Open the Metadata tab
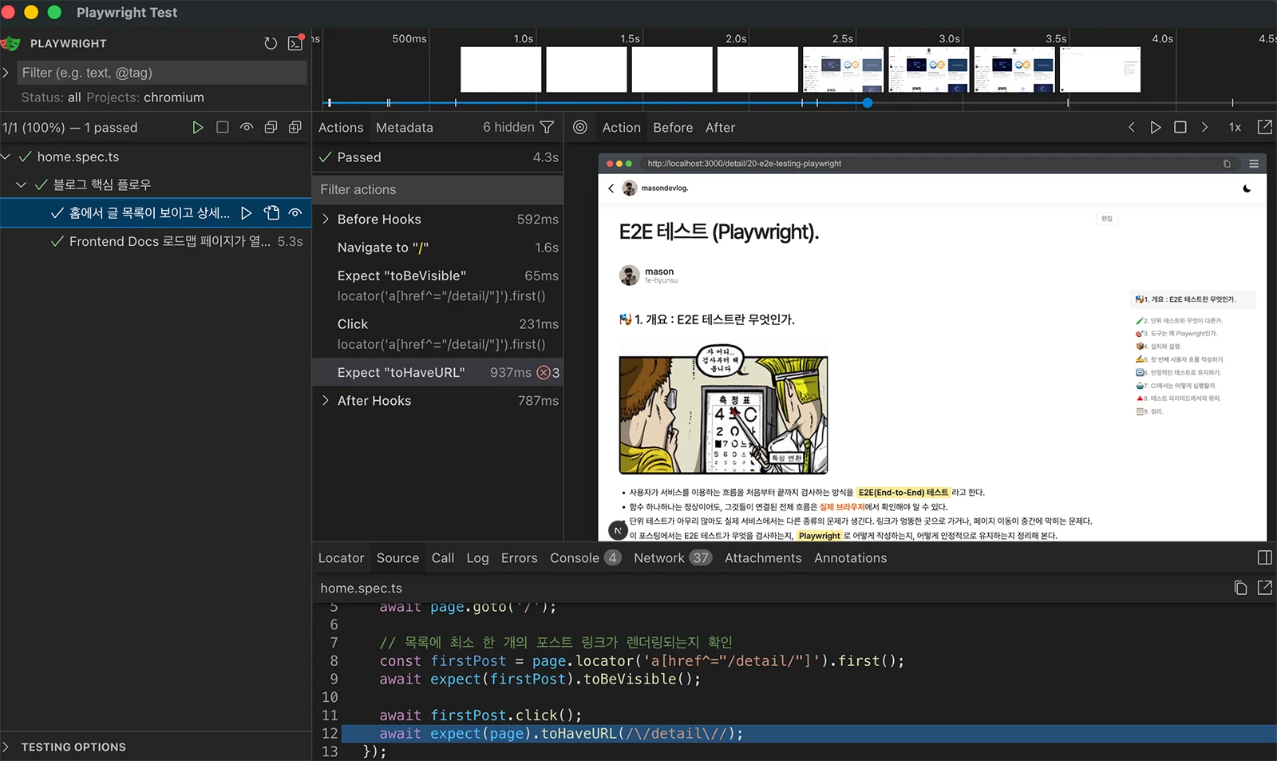The width and height of the screenshot is (1277, 761). [405, 128]
